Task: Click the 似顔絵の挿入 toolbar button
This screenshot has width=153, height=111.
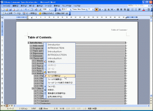Action: 62,13
